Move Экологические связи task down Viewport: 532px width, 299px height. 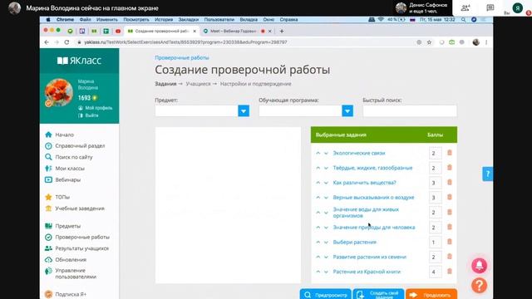pyautogui.click(x=326, y=153)
